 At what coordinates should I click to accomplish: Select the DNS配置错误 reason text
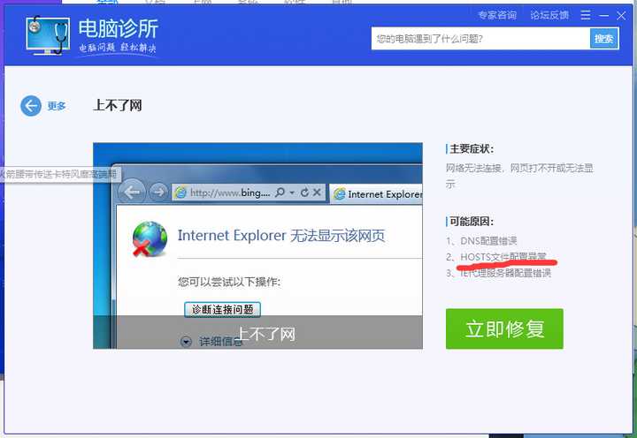click(487, 240)
